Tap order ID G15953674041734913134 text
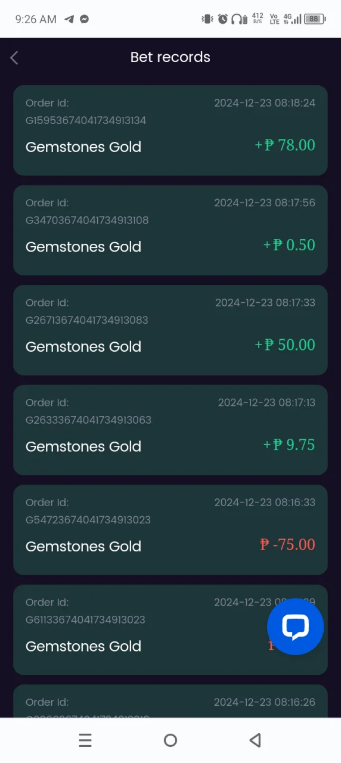341x763 pixels. click(x=86, y=120)
